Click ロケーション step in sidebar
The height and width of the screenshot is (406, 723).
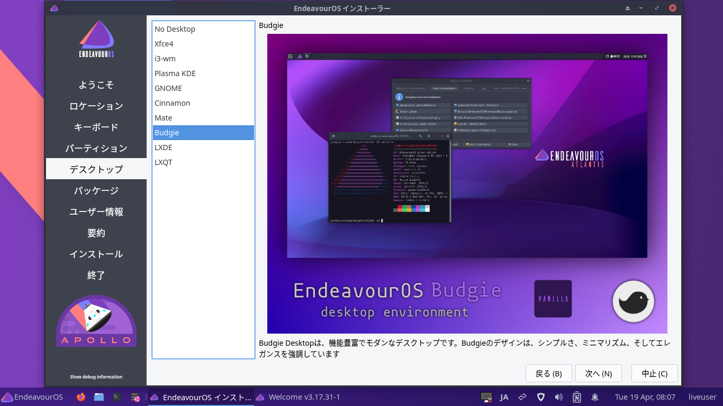pyautogui.click(x=96, y=106)
